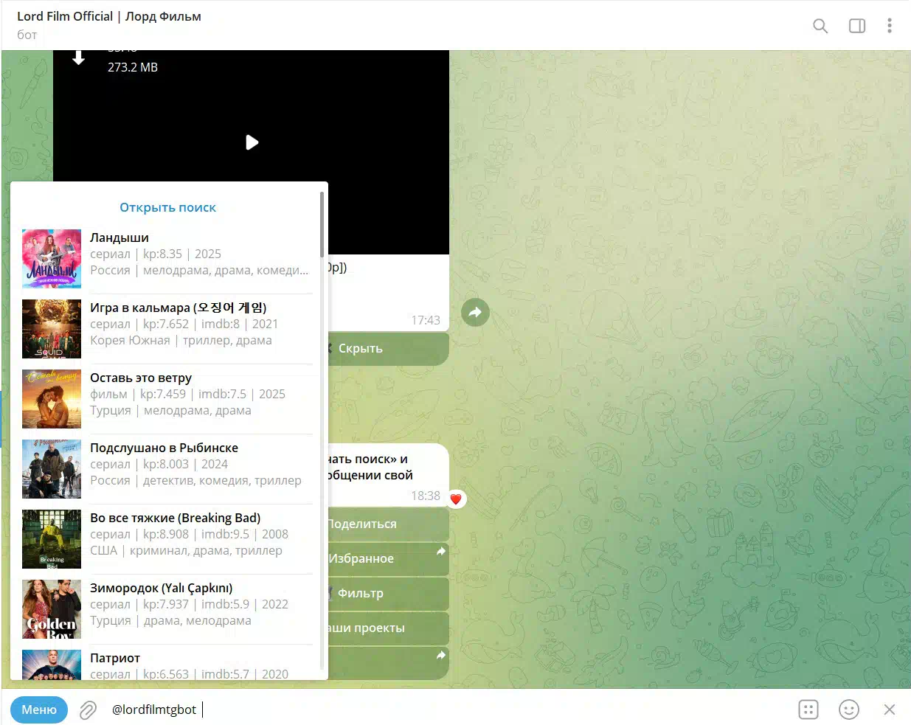911x725 pixels.
Task: Click Турция | драма, мелодрама line
Action: 170,620
